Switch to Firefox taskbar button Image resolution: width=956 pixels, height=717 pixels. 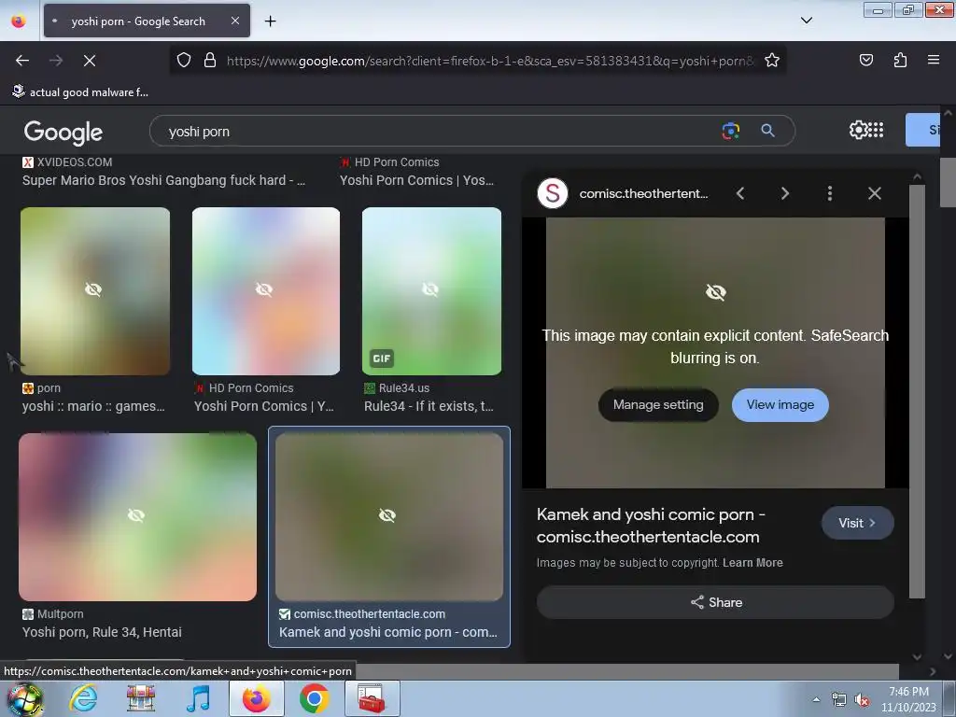[256, 698]
